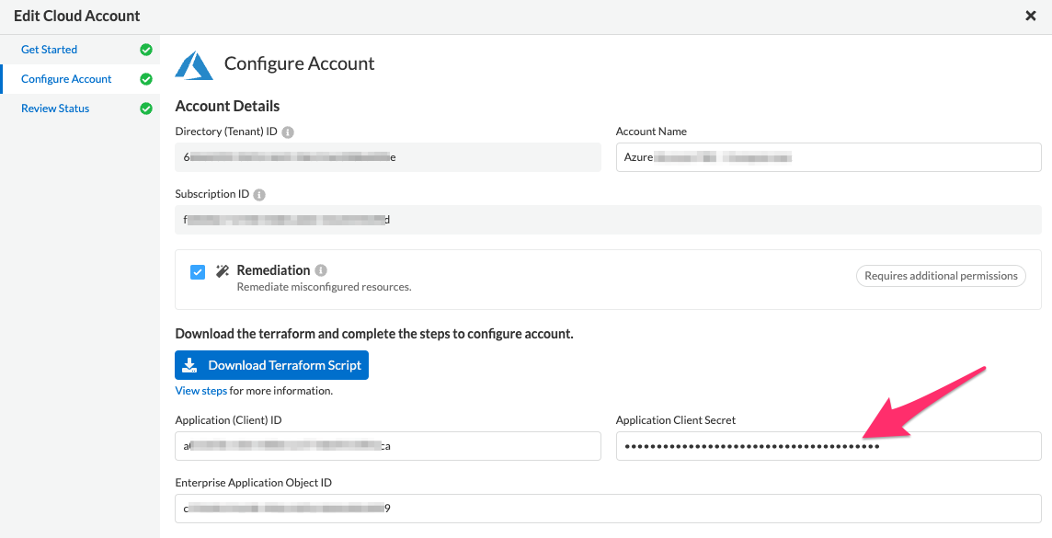
Task: Click the green checkmark beside Review Status
Action: (x=146, y=108)
